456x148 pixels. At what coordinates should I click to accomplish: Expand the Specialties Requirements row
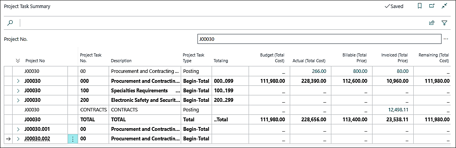point(18,91)
